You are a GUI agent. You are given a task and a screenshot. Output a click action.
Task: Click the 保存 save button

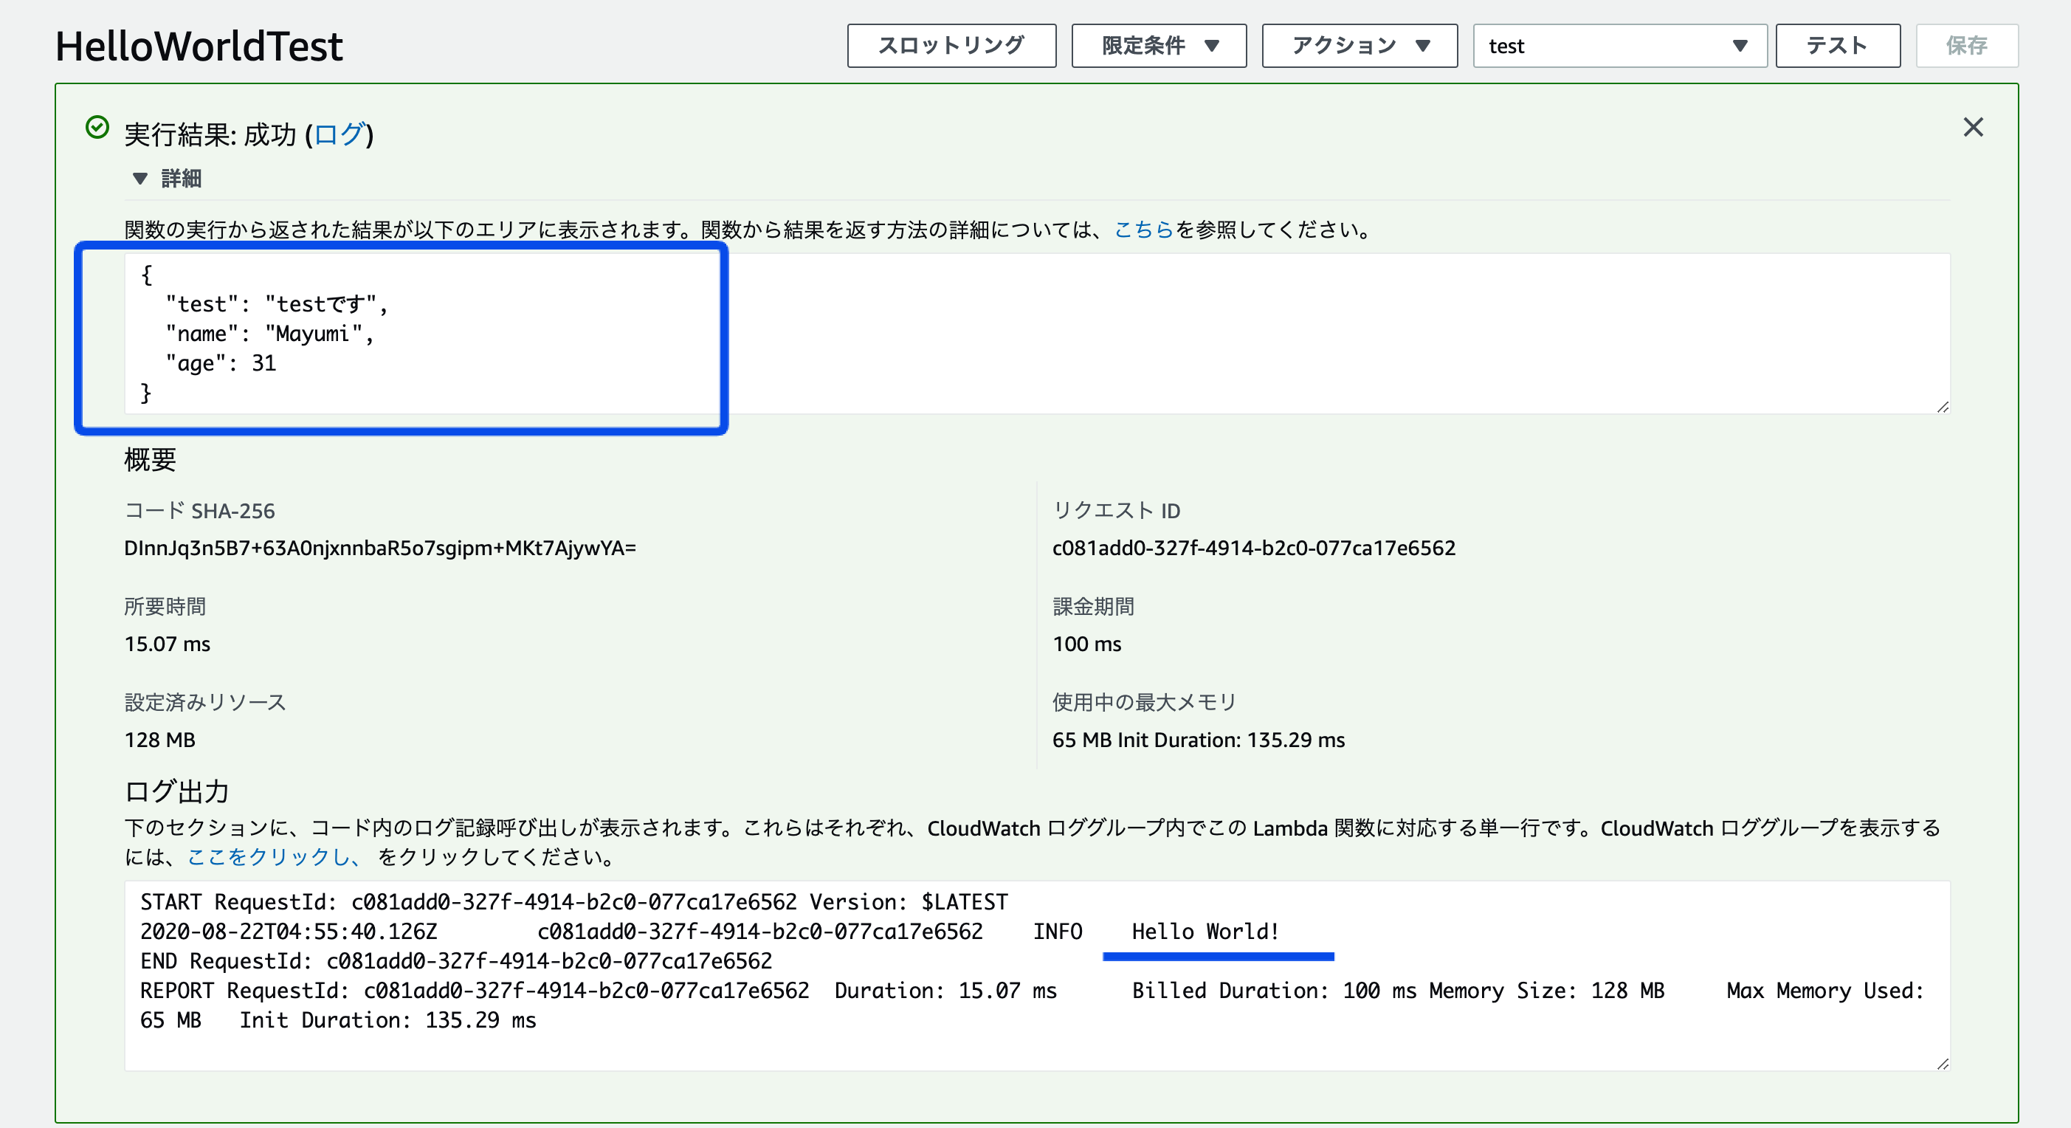1967,46
